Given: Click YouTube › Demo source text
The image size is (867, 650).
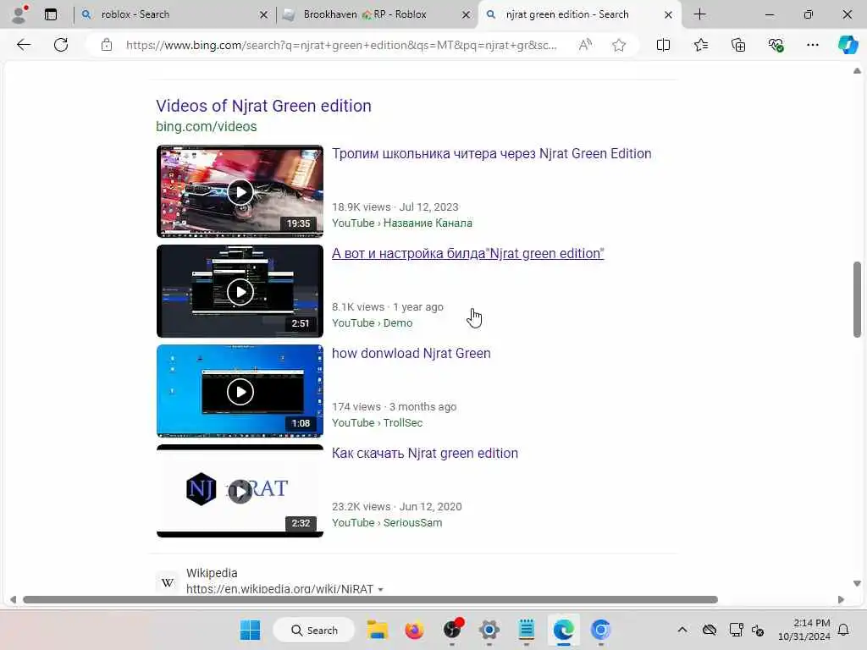Looking at the screenshot, I should pos(373,322).
